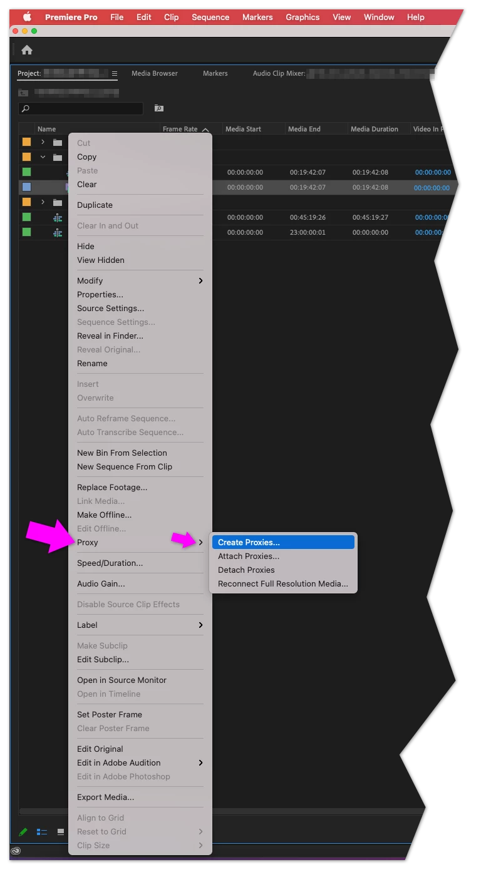Click the 23:00:00:01 Media End cell

[x=308, y=232]
